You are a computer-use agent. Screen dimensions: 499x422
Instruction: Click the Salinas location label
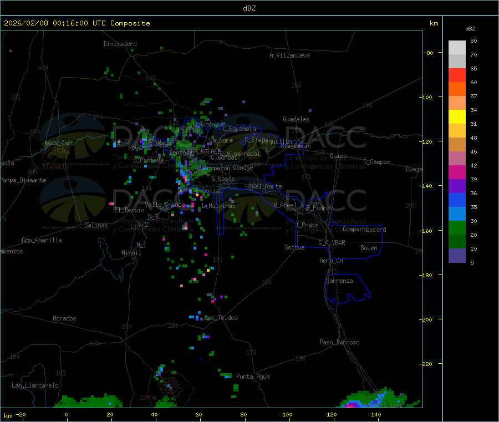[96, 225]
